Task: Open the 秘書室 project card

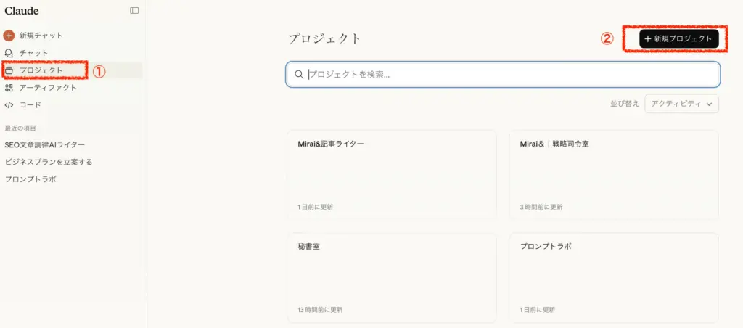Action: [392, 278]
